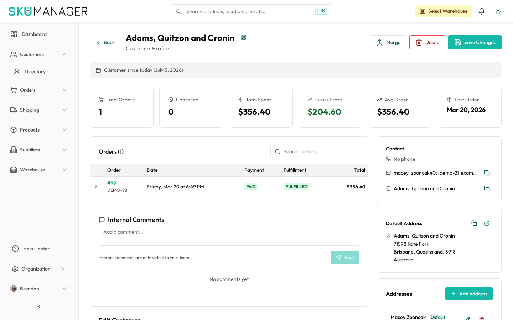Click the Select Warehouse button
Screen dimensions: 513x320
[x=444, y=11]
